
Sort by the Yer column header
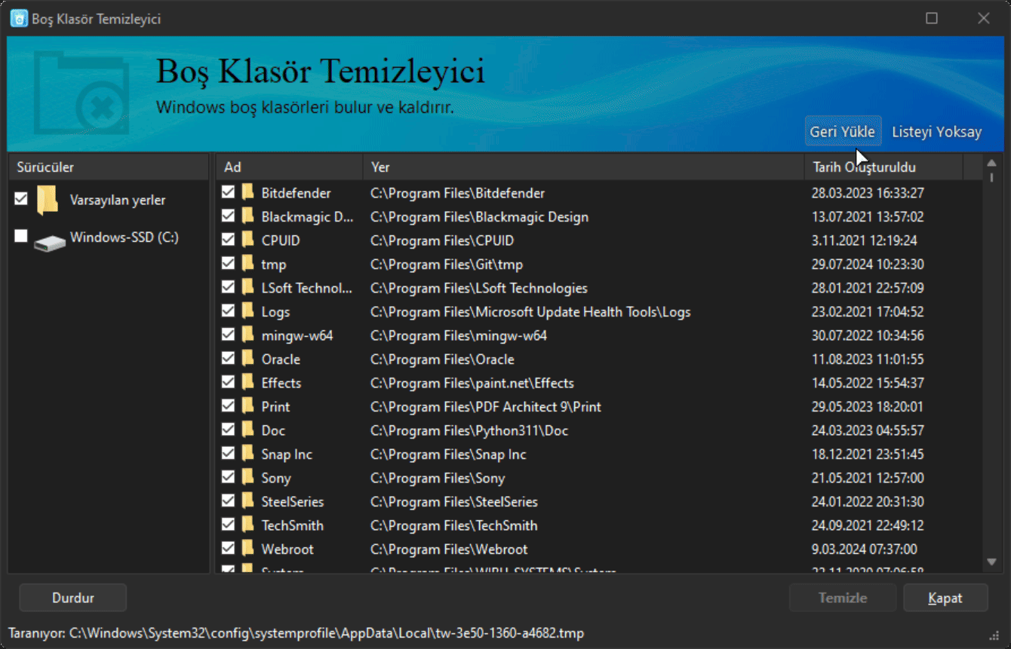tap(583, 167)
